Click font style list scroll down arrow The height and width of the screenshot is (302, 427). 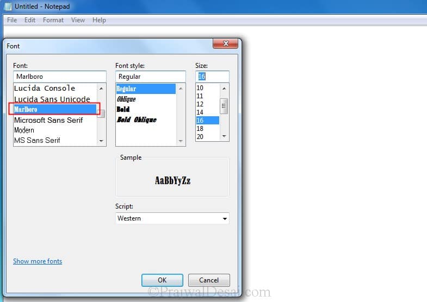coord(181,141)
